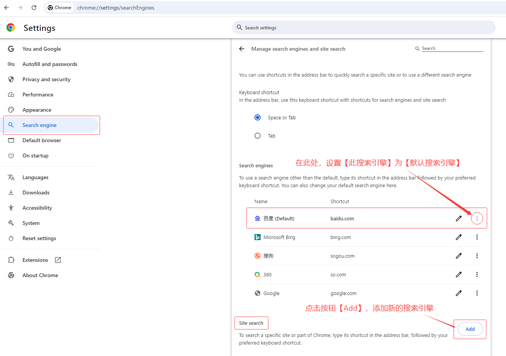Edit the 360 search engine entry
The width and height of the screenshot is (506, 356).
459,274
